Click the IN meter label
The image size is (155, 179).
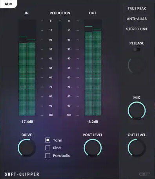click(x=27, y=13)
